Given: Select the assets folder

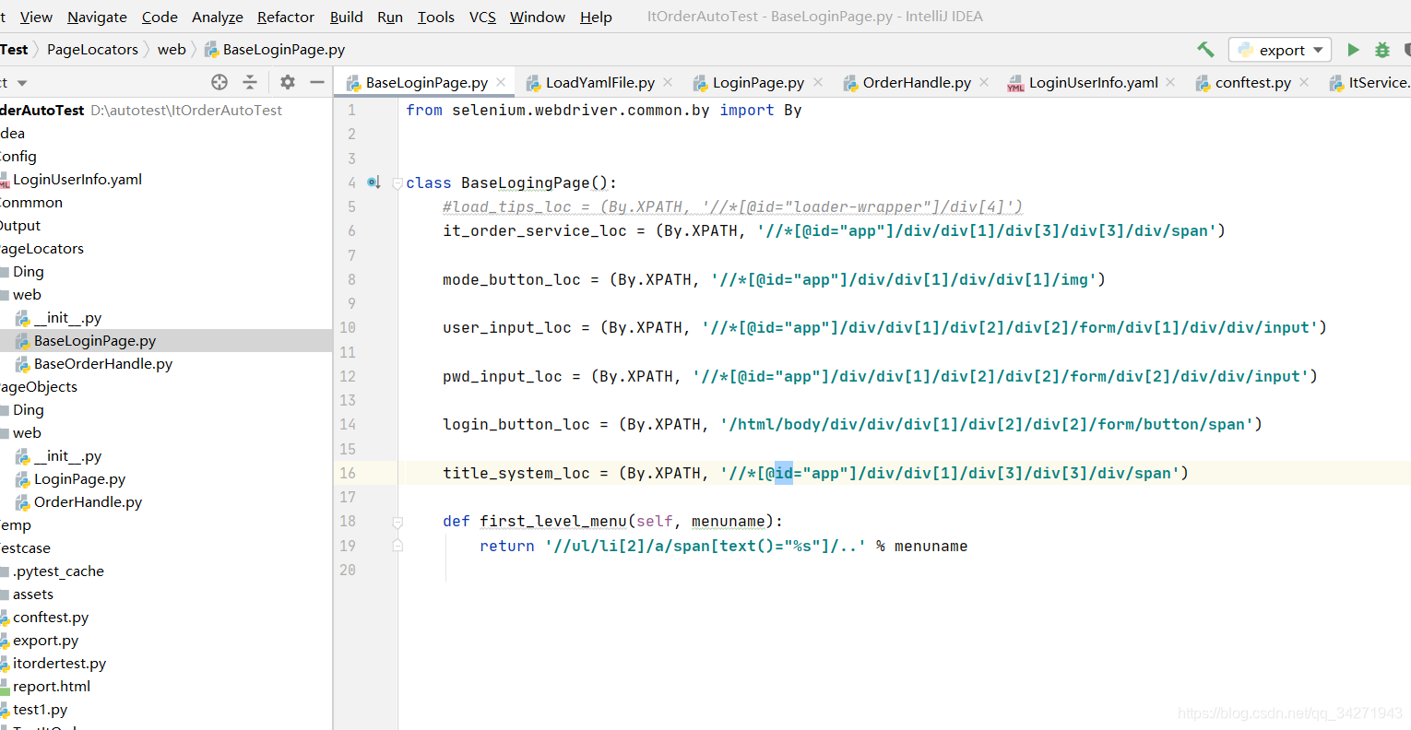Looking at the screenshot, I should point(33,594).
